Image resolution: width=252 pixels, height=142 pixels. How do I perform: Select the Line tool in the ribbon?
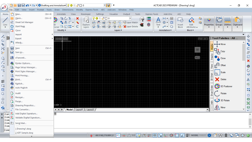point(5,22)
